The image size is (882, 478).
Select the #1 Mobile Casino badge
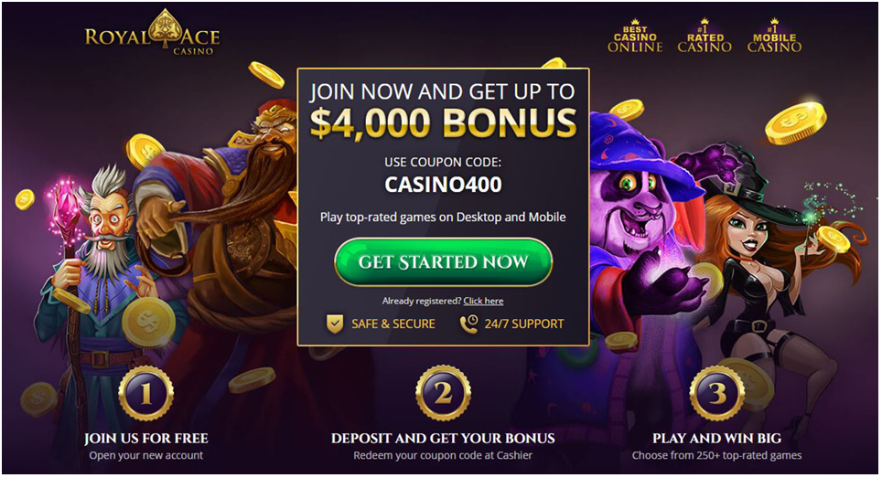click(x=774, y=36)
